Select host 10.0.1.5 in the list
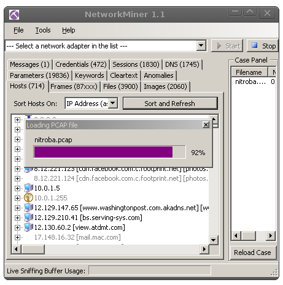 point(47,188)
